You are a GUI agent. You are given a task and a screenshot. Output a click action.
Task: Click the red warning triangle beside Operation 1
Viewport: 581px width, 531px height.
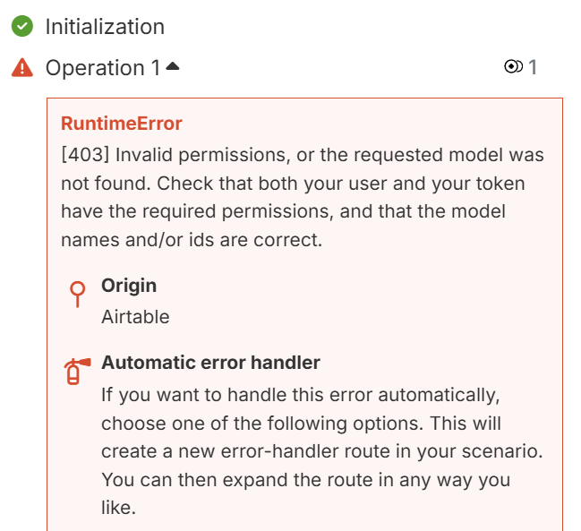[x=22, y=68]
